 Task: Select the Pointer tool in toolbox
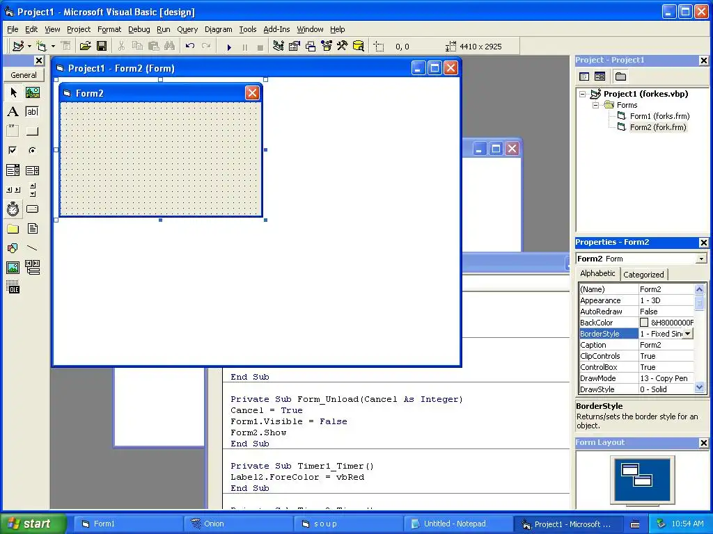pos(13,92)
